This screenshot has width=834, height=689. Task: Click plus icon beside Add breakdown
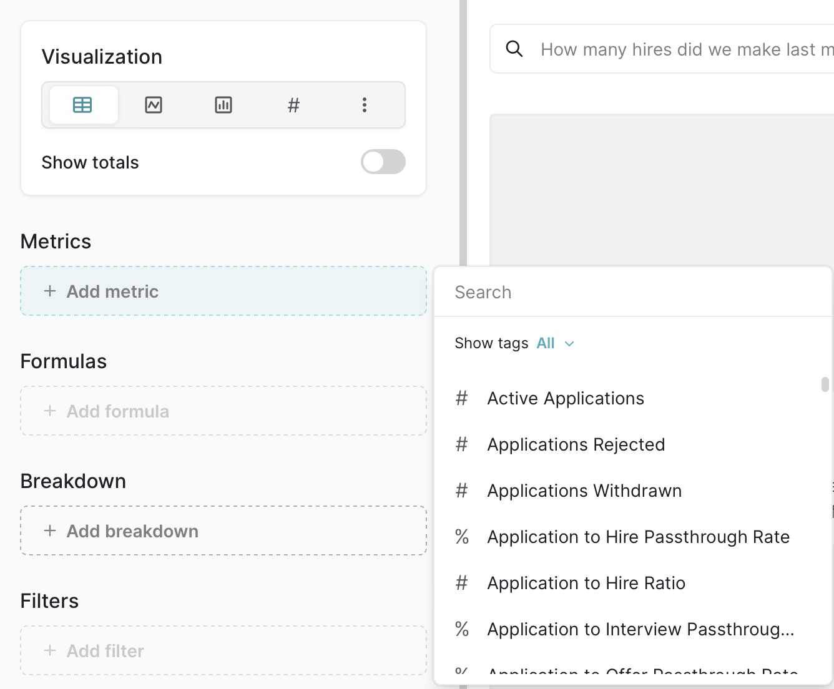pyautogui.click(x=50, y=530)
